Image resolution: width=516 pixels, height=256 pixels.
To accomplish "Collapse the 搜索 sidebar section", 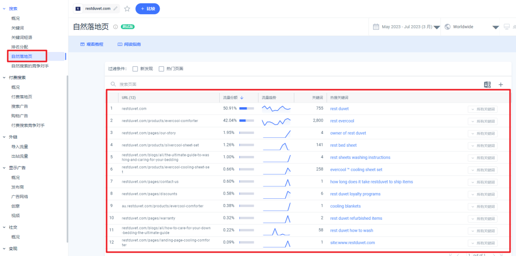I will pos(4,9).
